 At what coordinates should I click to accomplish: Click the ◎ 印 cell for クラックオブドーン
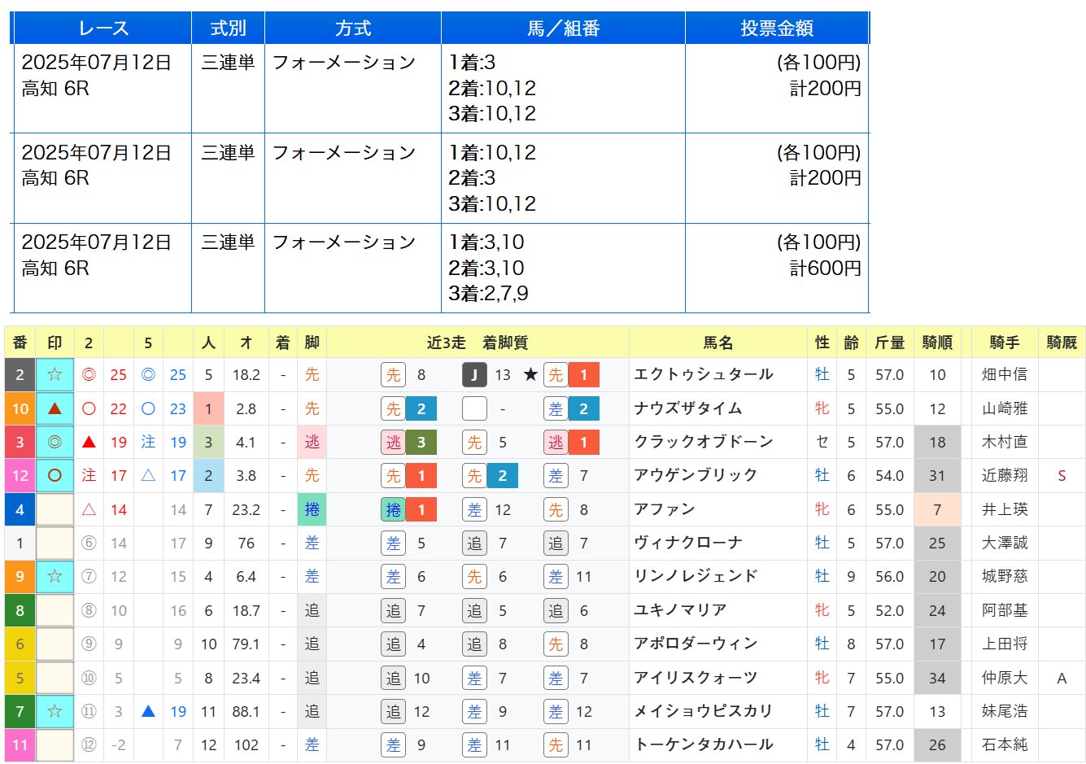[x=55, y=442]
